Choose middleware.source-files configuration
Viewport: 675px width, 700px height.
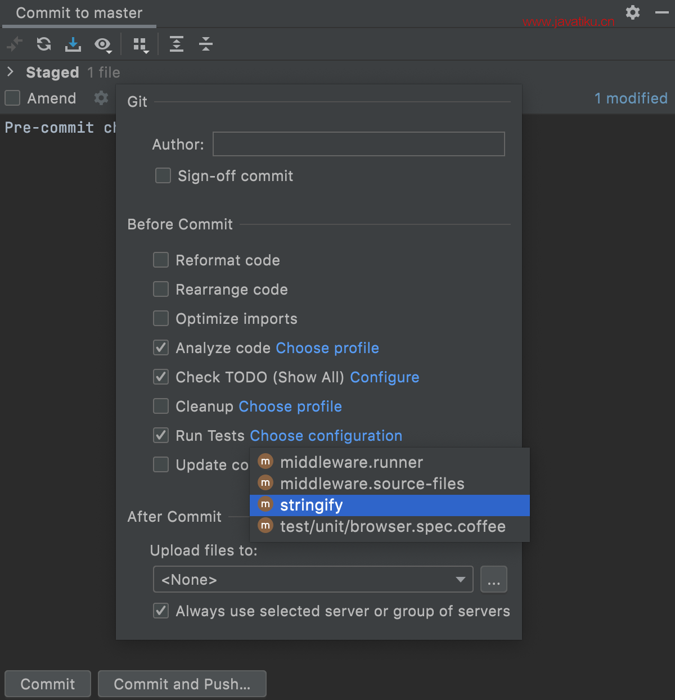pyautogui.click(x=389, y=484)
